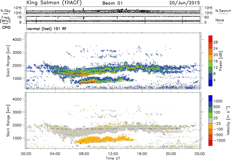Click the 'N.Sky' legend label
Viewport: 231px width, 160px height.
[5, 11]
